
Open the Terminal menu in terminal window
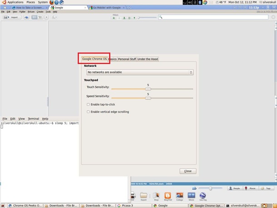(34, 119)
